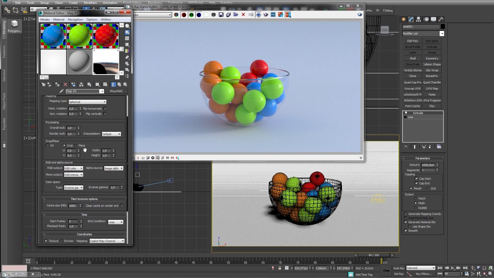Toggle blue channel in V-Ray frame buffer

click(x=199, y=15)
